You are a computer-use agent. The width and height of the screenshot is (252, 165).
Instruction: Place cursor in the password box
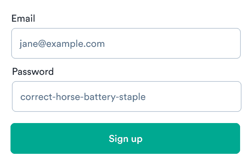tap(126, 96)
